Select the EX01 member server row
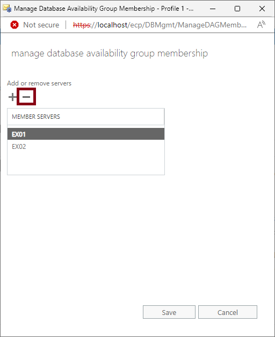This screenshot has height=337, width=275. [86, 134]
